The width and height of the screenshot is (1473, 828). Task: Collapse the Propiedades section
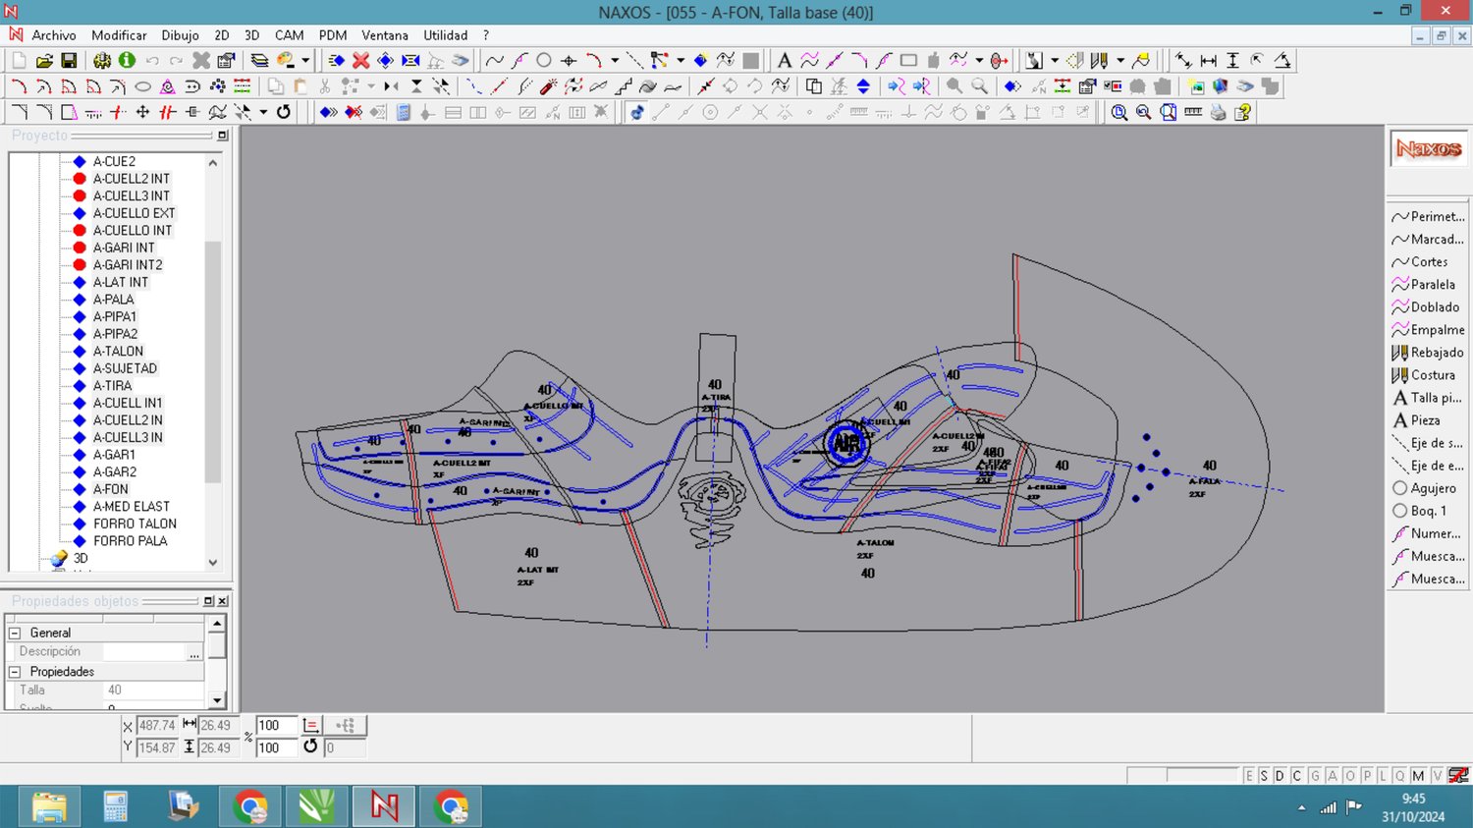[x=15, y=672]
